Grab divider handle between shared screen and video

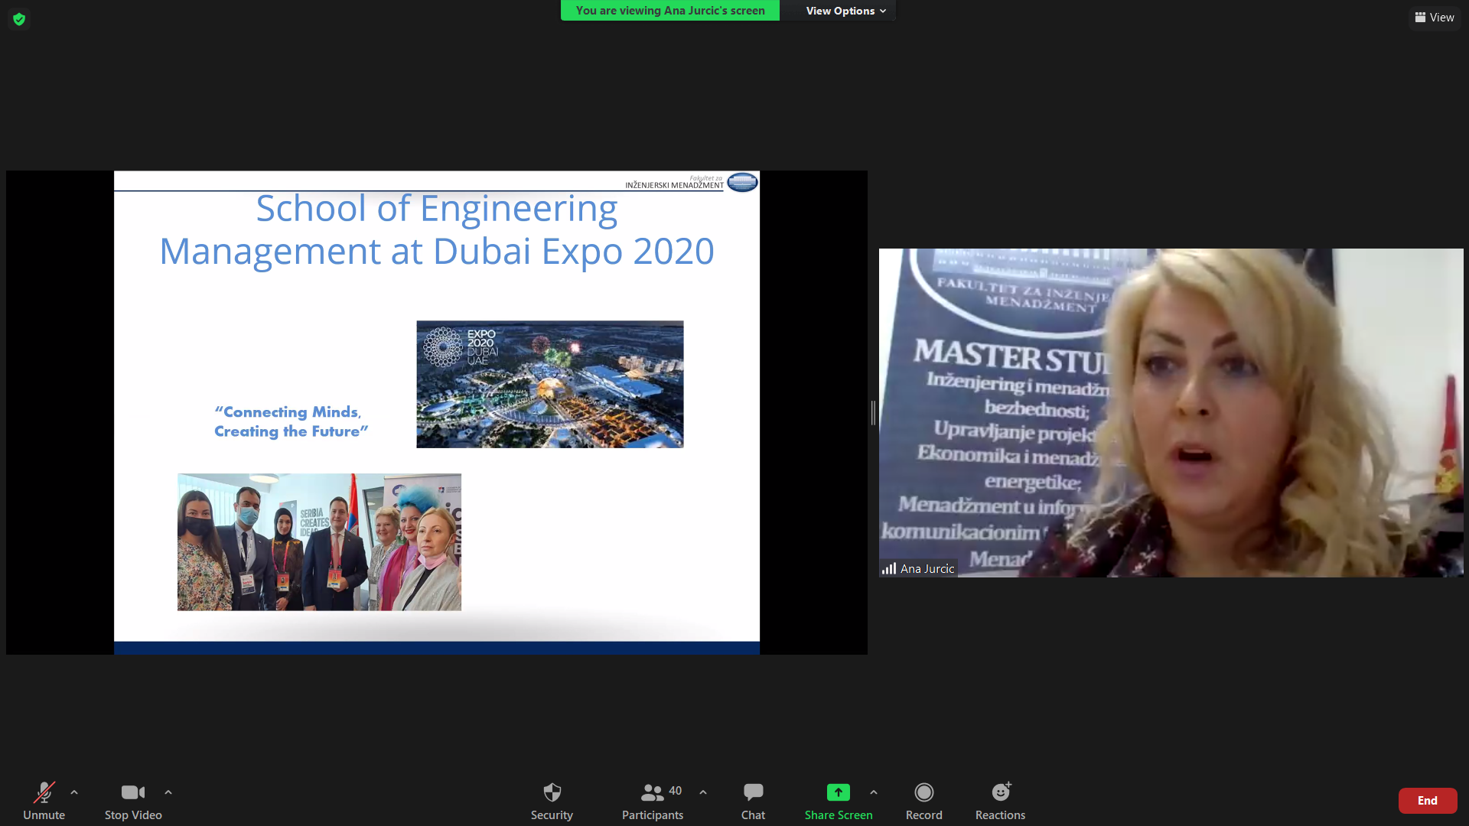pos(873,413)
